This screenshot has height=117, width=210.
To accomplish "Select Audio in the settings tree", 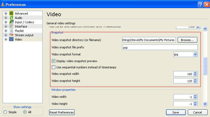I will [x=19, y=18].
